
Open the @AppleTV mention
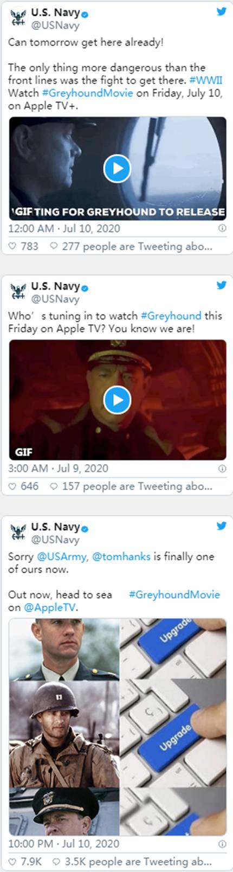50,607
